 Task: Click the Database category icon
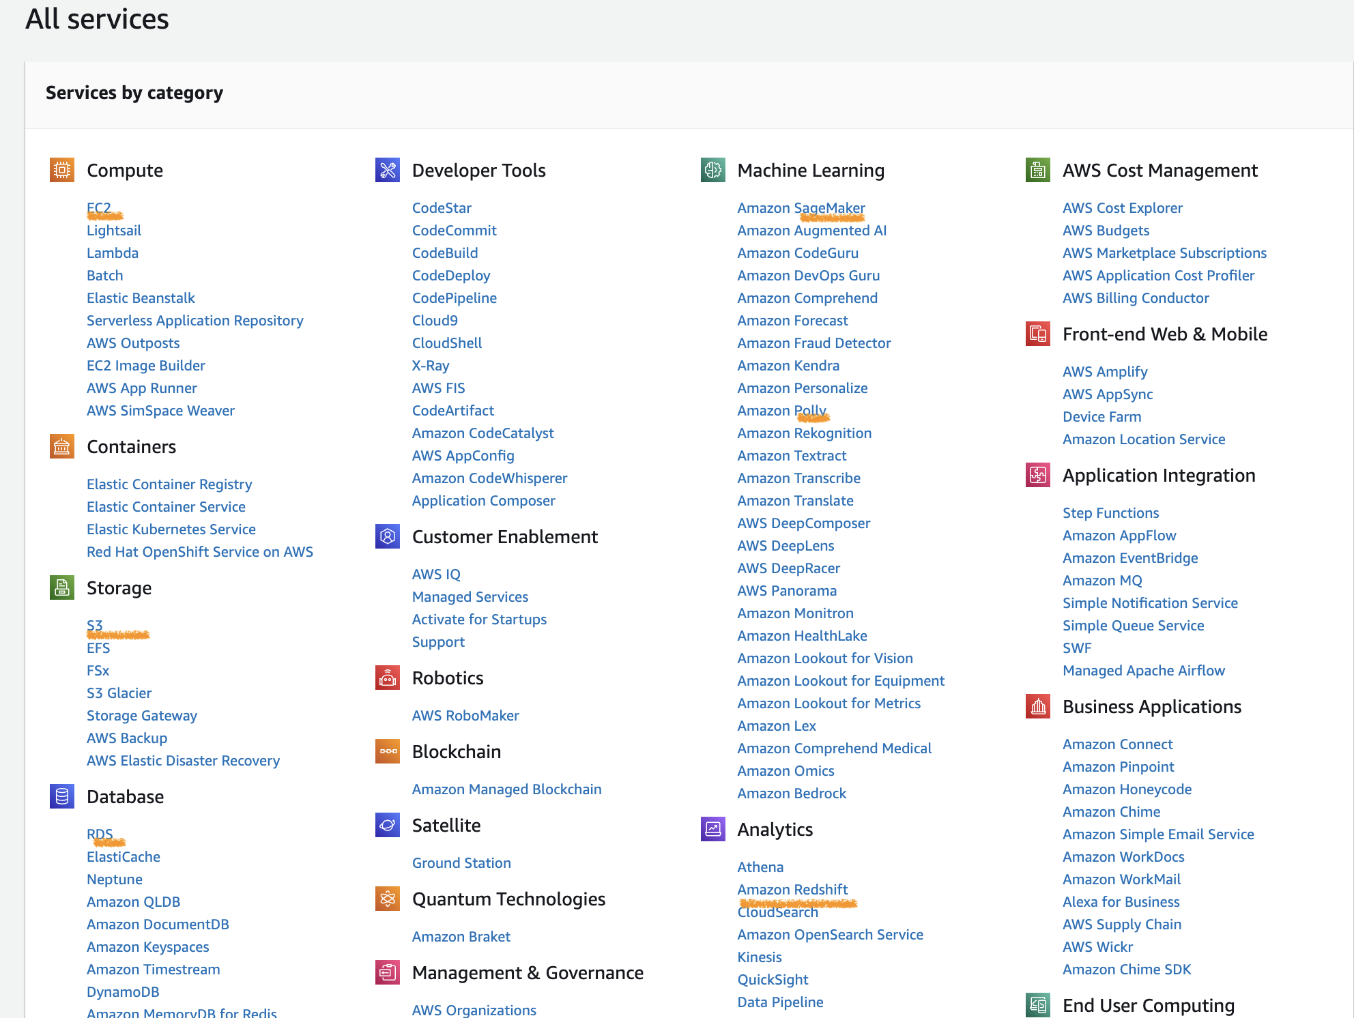pyautogui.click(x=61, y=796)
